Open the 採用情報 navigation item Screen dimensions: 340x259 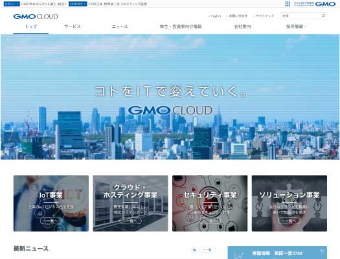click(x=295, y=27)
